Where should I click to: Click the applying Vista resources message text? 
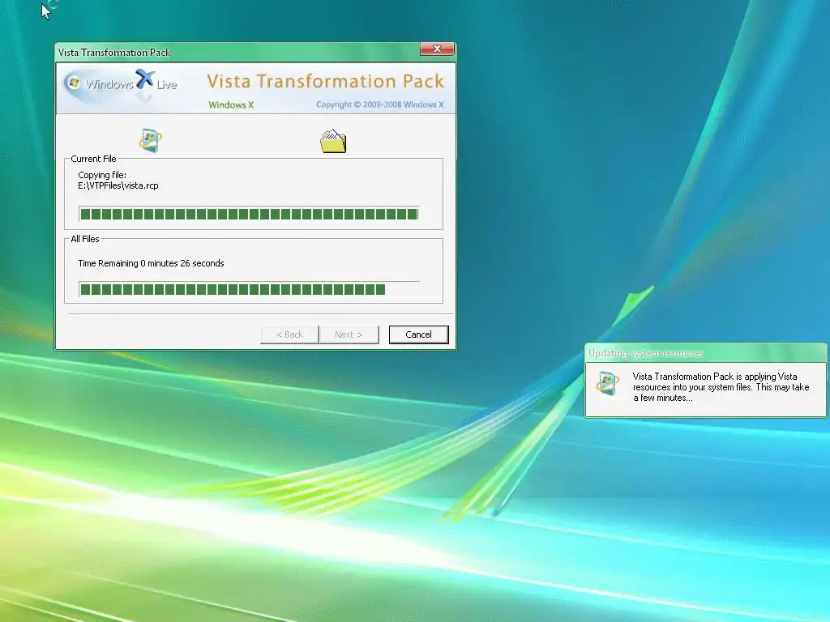coord(721,387)
